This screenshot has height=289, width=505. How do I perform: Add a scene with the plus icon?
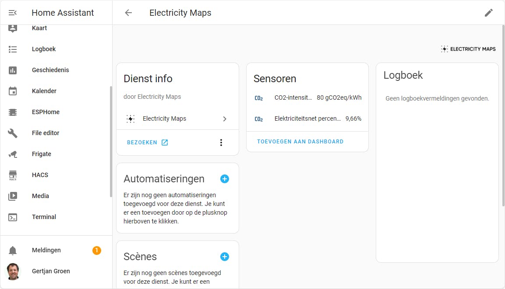(225, 257)
